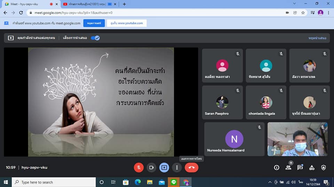Click the stop presenting link
Image resolution: width=334 pixels, height=187 pixels.
click(x=317, y=38)
